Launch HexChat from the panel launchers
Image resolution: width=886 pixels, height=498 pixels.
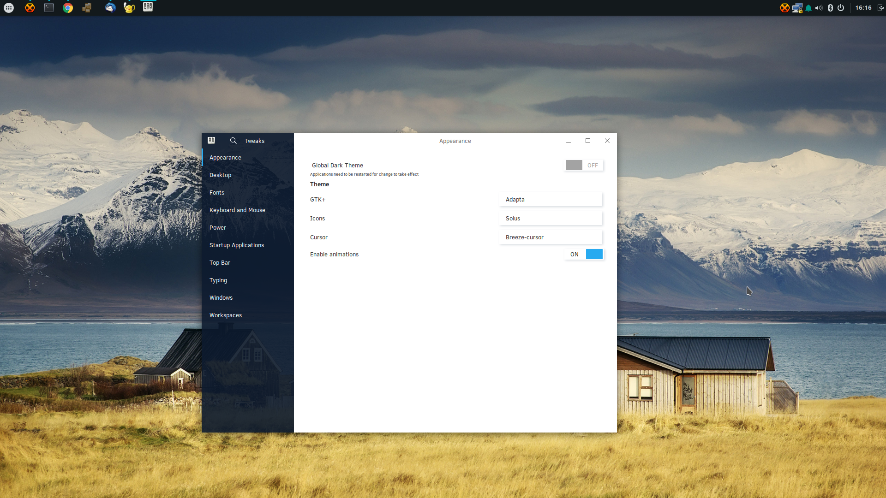(30, 8)
